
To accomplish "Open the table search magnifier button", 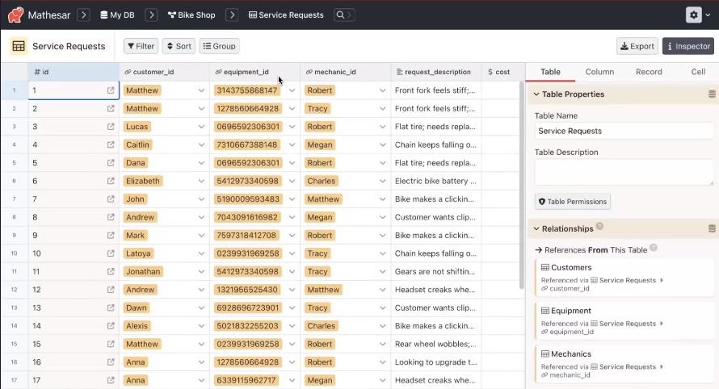I will (x=344, y=15).
